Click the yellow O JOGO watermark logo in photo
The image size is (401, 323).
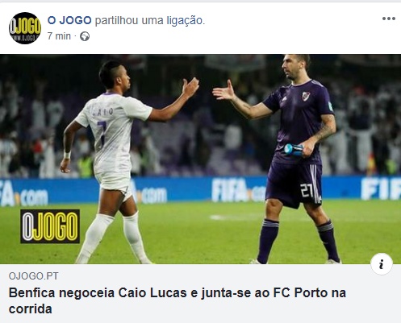click(50, 226)
